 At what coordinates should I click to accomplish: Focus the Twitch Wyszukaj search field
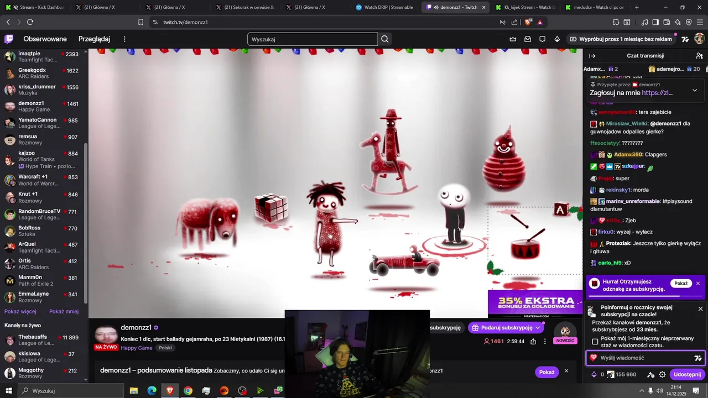point(313,39)
